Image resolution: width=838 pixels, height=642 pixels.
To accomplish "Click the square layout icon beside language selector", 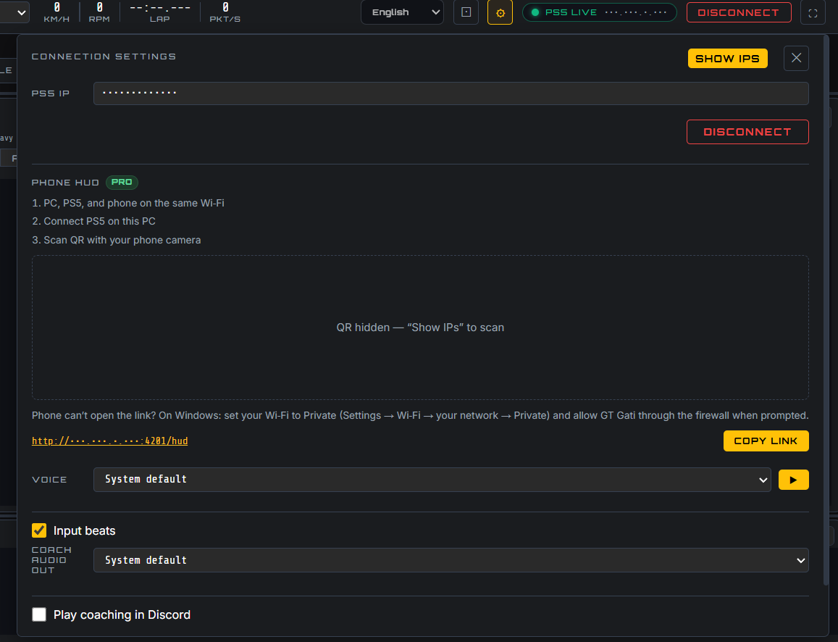I will tap(466, 12).
